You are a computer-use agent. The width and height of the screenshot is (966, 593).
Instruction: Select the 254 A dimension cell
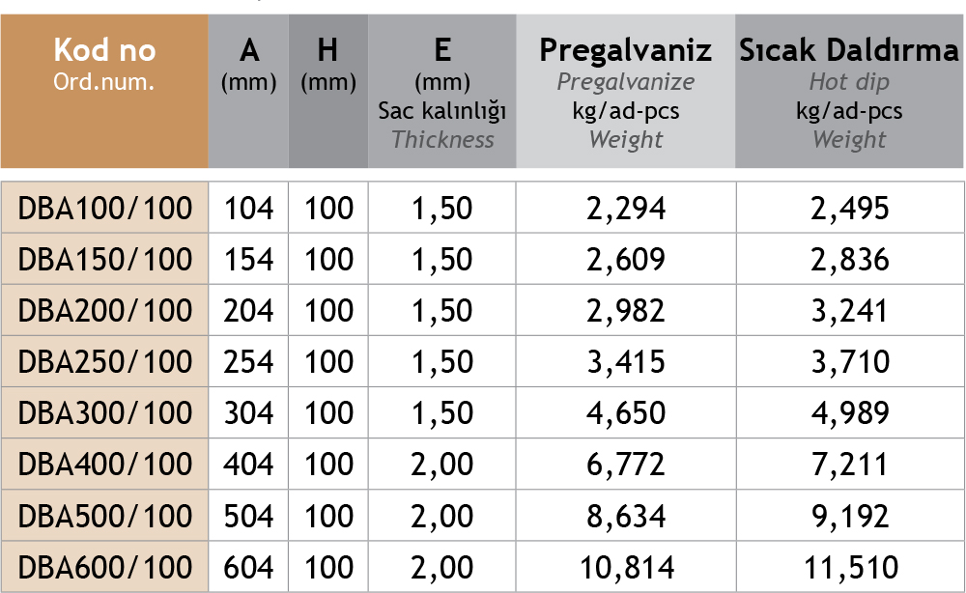[x=248, y=361]
